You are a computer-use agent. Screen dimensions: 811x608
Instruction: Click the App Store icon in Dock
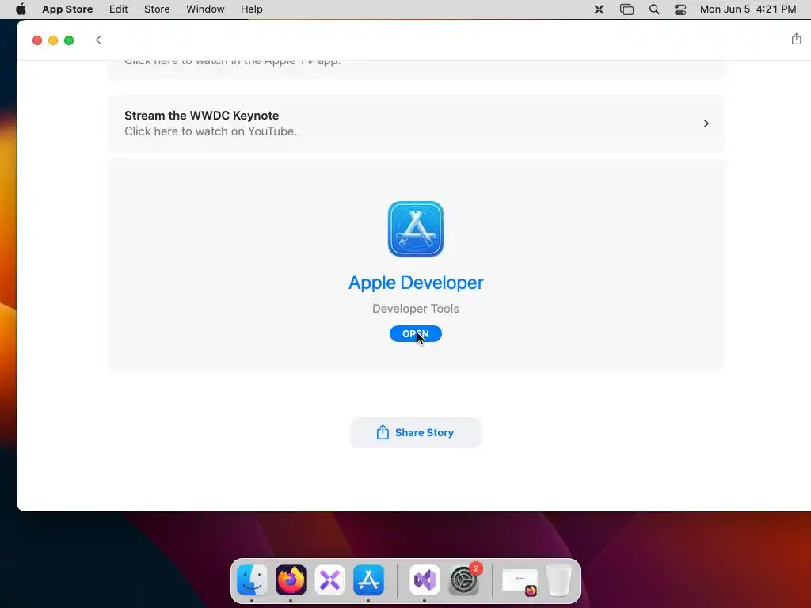pyautogui.click(x=368, y=579)
